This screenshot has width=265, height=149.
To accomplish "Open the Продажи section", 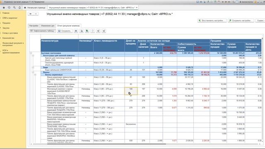I will 7,23.
